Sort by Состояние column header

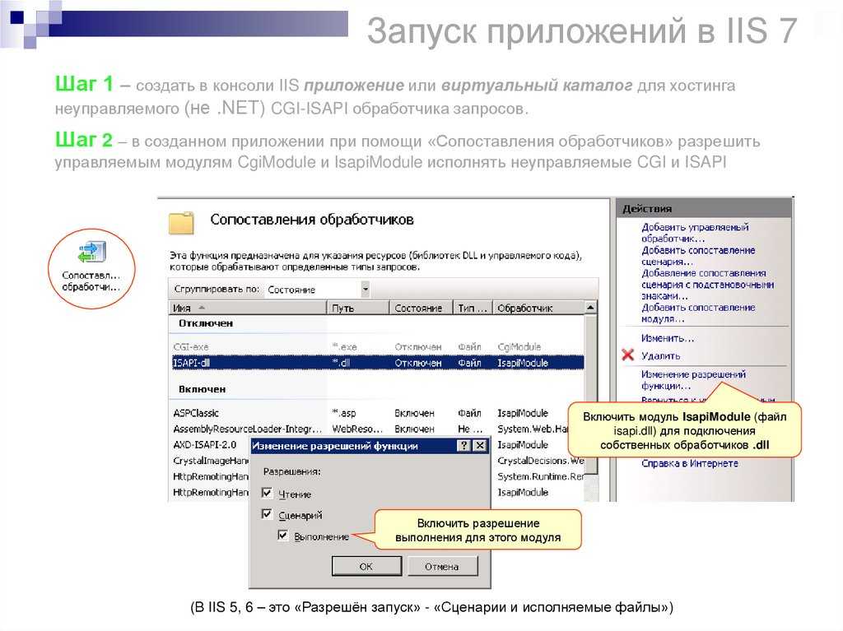click(x=421, y=308)
